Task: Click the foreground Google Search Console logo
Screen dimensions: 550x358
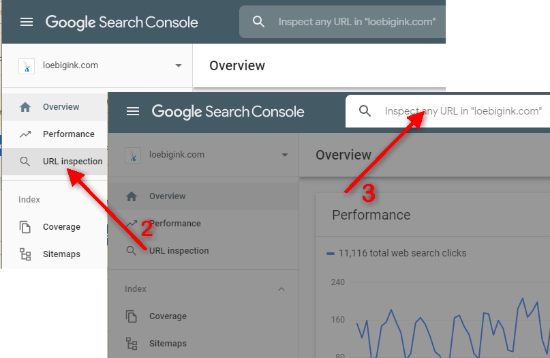Action: [228, 112]
